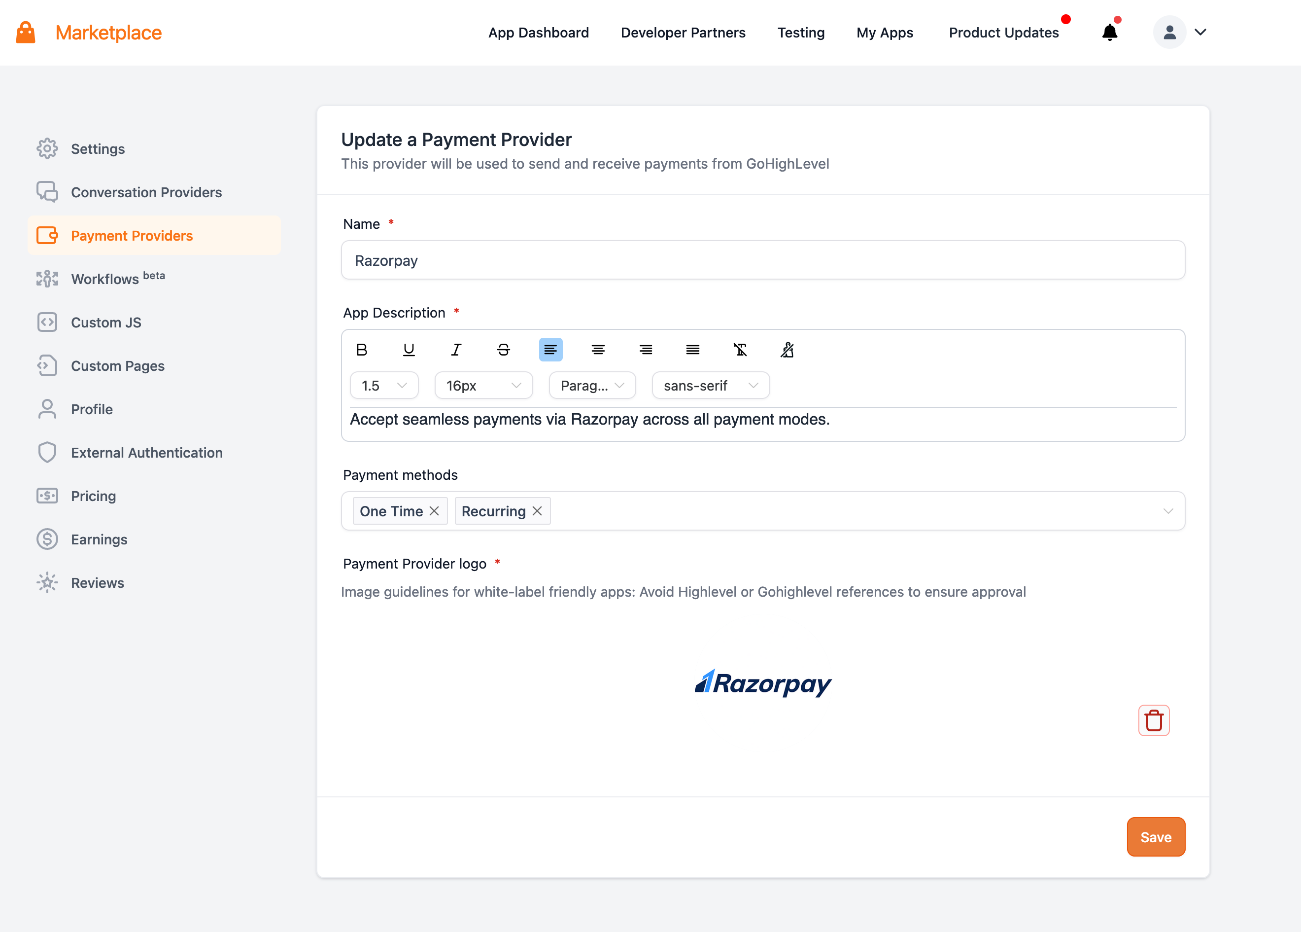Click the Marketplace shopping bag logo
Screen dimensions: 1301x932
click(x=26, y=33)
